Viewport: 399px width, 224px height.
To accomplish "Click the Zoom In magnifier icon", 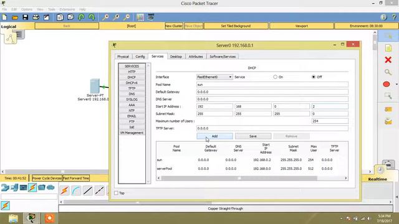I will coord(105,17).
